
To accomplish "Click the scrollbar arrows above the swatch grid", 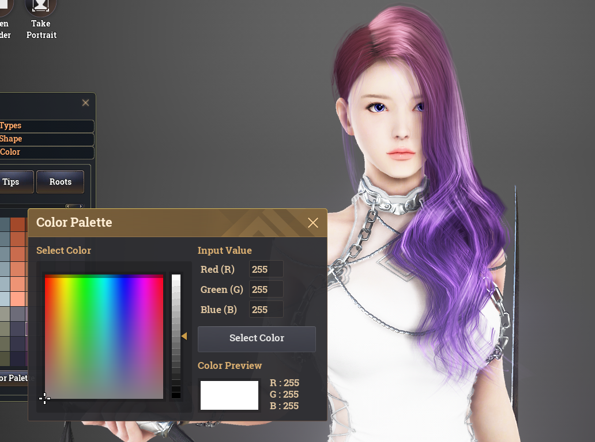I will 74,206.
